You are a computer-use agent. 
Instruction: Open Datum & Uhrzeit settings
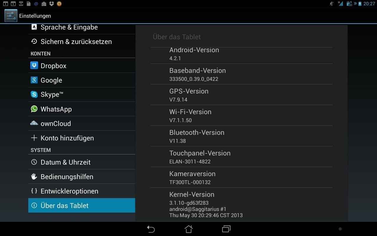click(x=82, y=162)
